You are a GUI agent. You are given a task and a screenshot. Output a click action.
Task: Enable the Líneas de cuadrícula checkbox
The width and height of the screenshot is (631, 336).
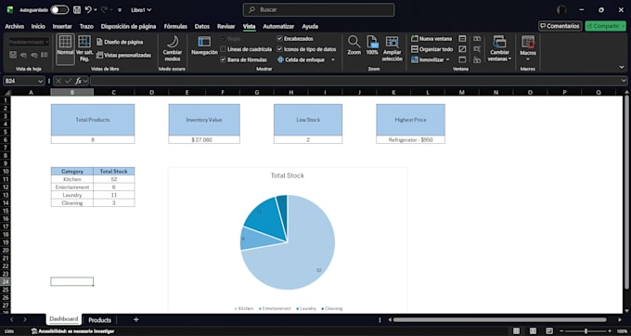(223, 49)
